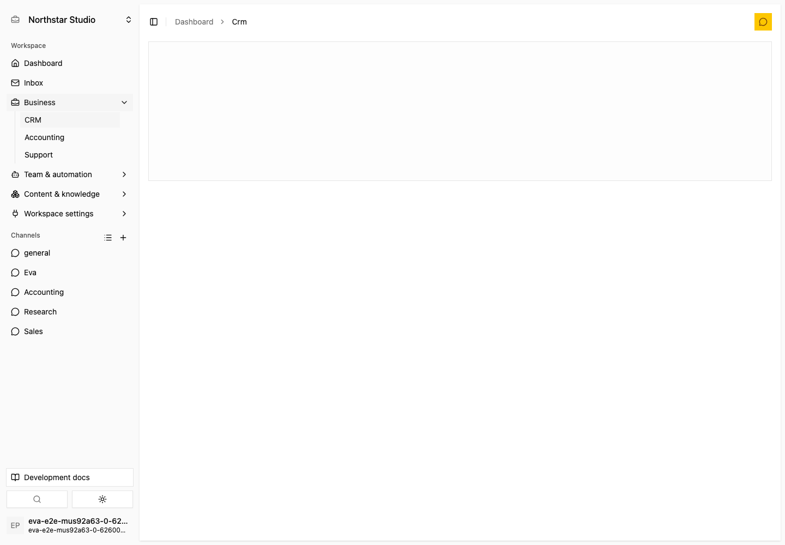Screen dimensions: 785x545
Task: Select CRM under Business
Action: tap(70, 120)
